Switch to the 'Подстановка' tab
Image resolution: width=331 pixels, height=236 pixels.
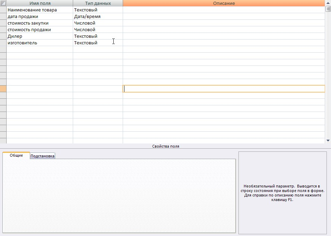42,156
